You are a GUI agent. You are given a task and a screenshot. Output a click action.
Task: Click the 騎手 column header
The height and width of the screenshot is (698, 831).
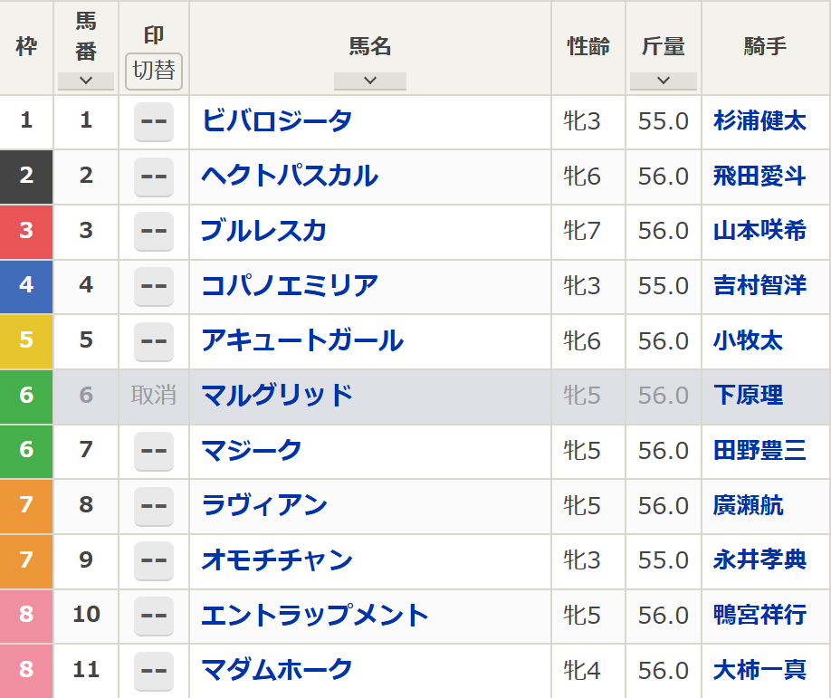pos(765,47)
